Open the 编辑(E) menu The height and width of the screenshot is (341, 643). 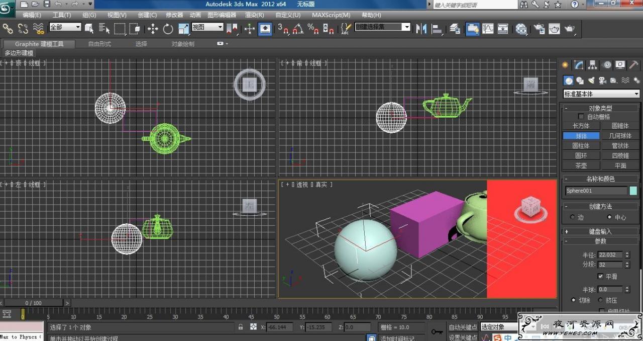point(32,15)
